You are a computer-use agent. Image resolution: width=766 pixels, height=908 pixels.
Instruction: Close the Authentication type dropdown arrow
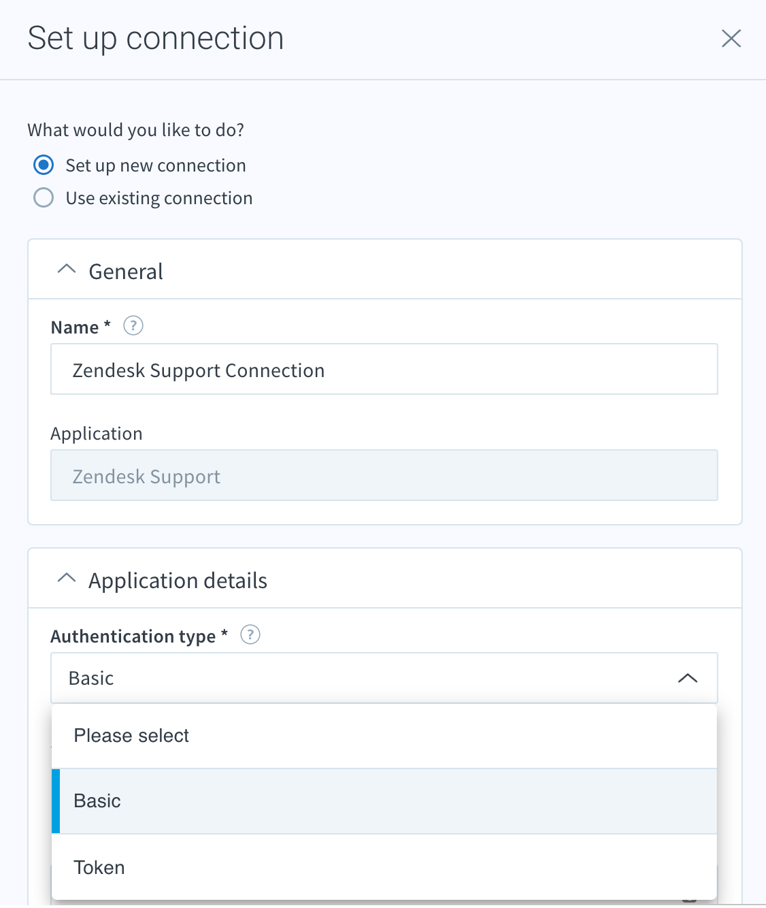point(688,678)
